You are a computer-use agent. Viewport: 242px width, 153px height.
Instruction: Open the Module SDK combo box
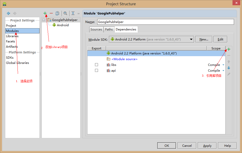click(x=151, y=39)
